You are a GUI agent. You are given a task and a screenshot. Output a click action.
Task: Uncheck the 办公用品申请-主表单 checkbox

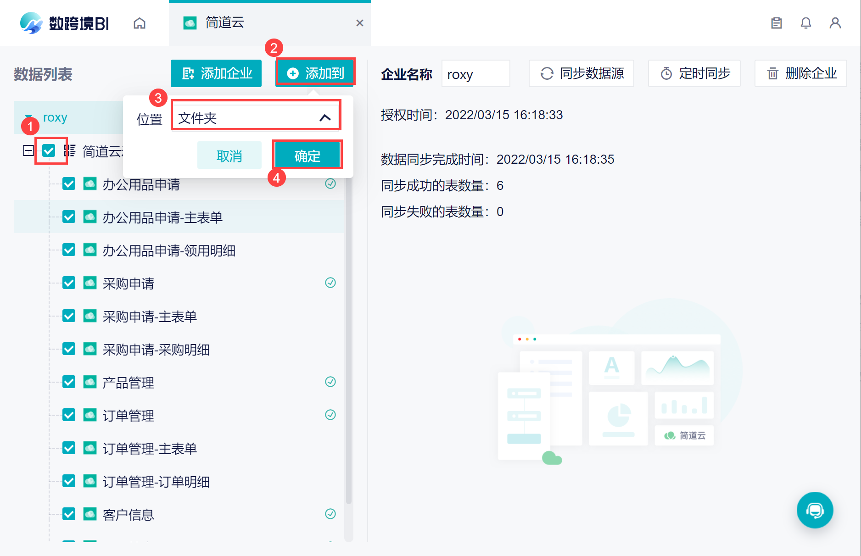point(69,217)
